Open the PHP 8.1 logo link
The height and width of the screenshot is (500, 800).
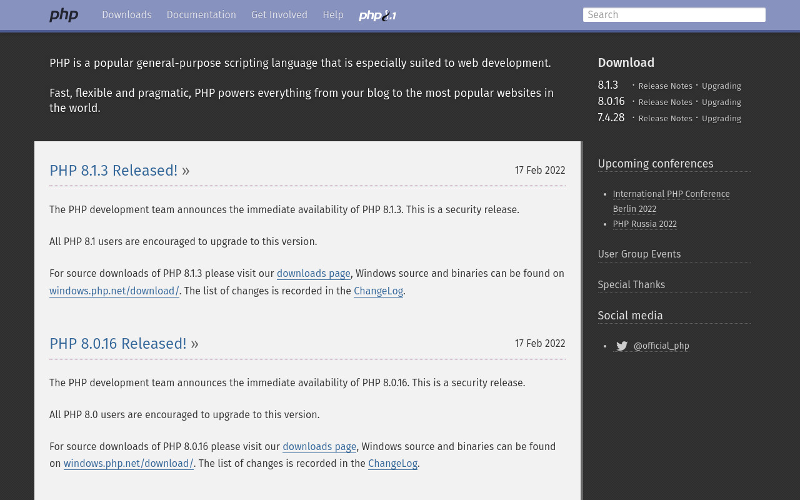pyautogui.click(x=377, y=16)
